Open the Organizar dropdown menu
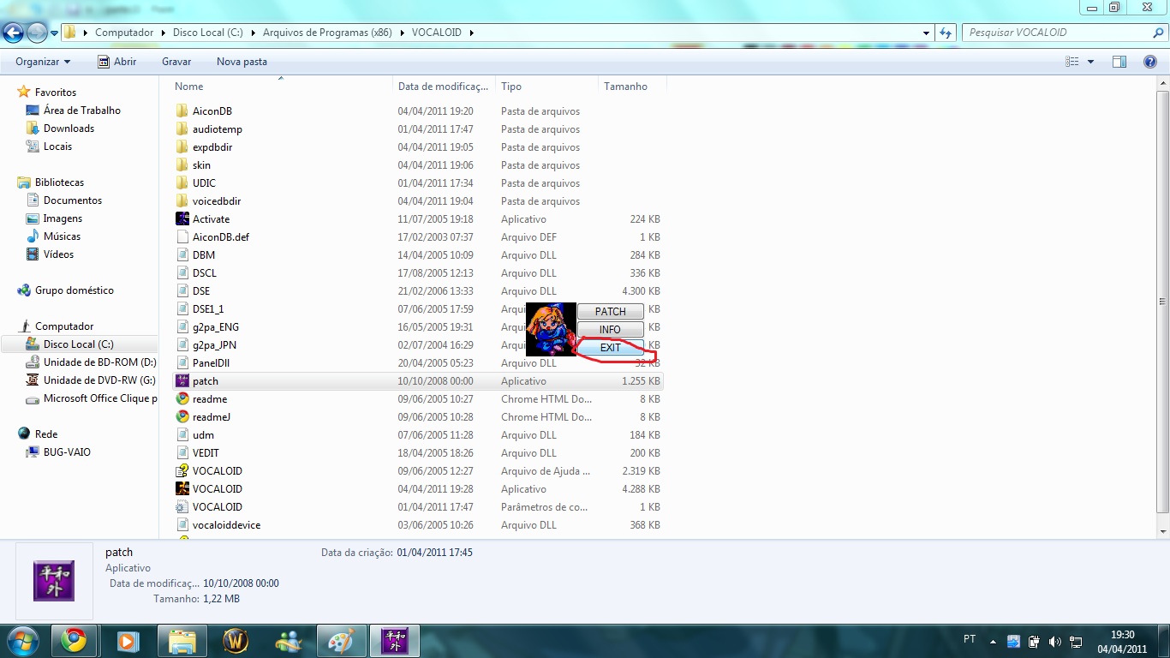Viewport: 1170px width, 658px height. (x=43, y=62)
